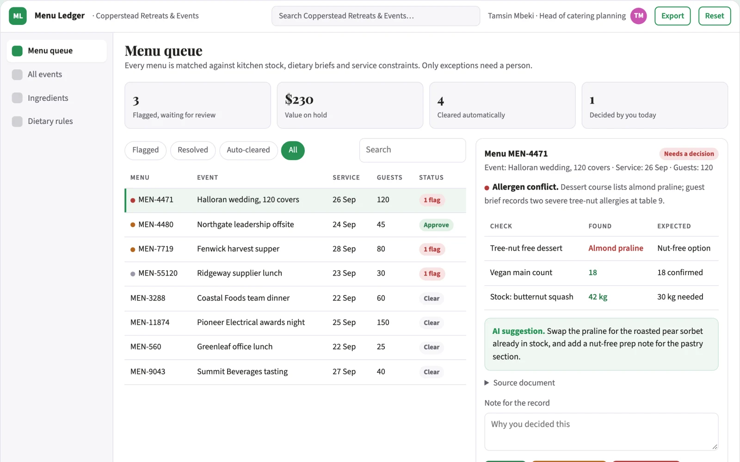Image resolution: width=740 pixels, height=462 pixels.
Task: Click the 1 flag badge for MEN-55120
Action: (x=432, y=274)
